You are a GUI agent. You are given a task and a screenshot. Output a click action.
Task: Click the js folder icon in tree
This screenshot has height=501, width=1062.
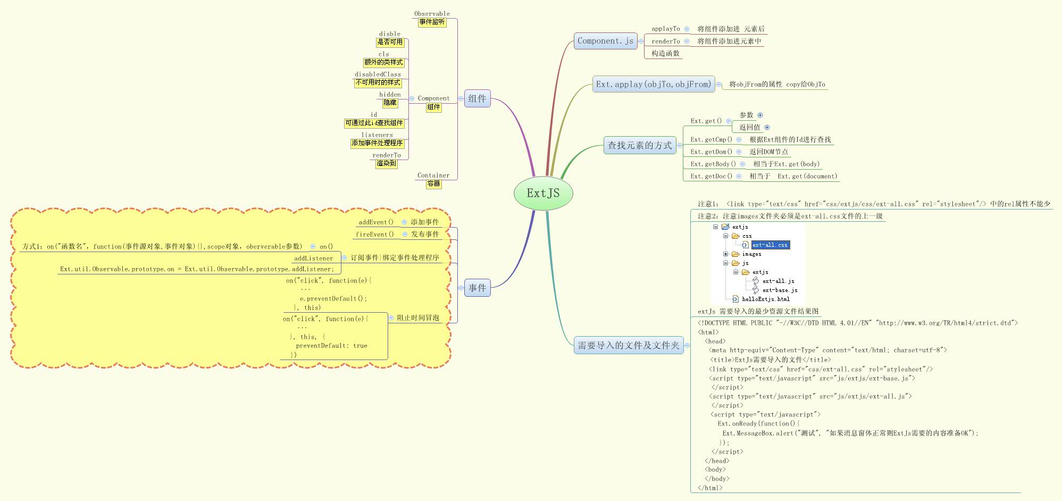click(x=737, y=263)
